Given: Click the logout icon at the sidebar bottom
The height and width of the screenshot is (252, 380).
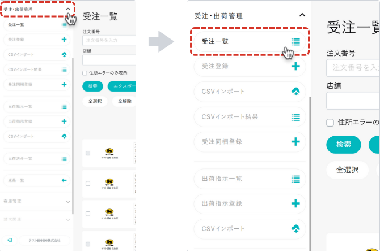Looking at the screenshot, I should pos(10,240).
